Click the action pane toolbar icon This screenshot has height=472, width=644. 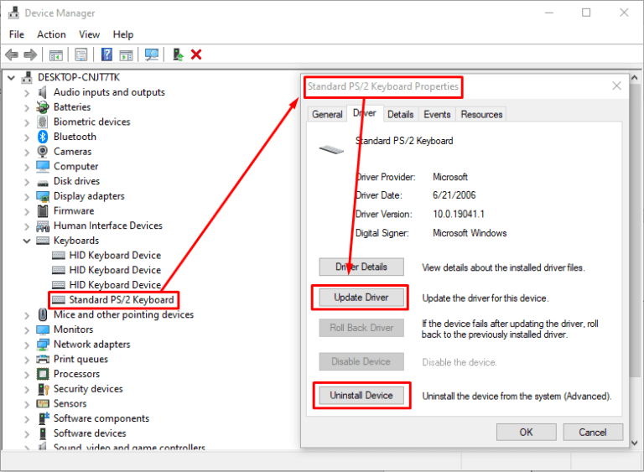(126, 54)
